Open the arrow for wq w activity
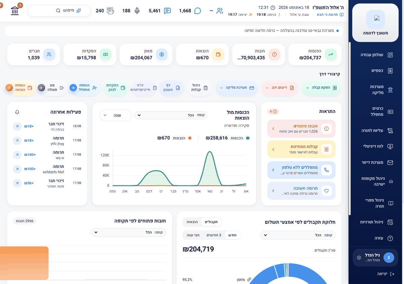Screen dimensions: 404x284 pyautogui.click(x=17, y=154)
